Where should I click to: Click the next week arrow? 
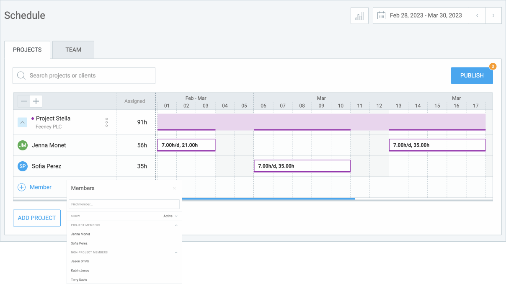(x=493, y=15)
